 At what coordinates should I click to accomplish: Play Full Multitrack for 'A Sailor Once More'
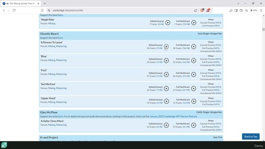[x=194, y=125]
